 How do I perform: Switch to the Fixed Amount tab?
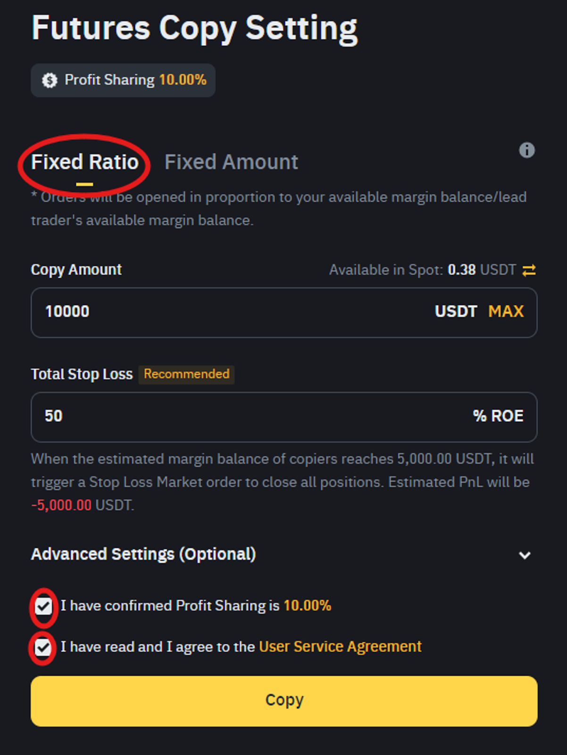[x=231, y=162]
